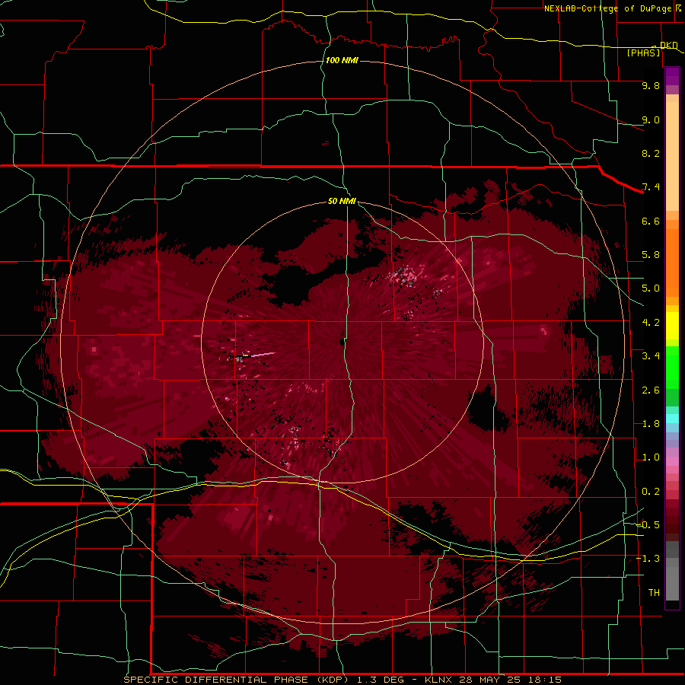Click the 0.2 value on the color scale

pyautogui.click(x=651, y=492)
